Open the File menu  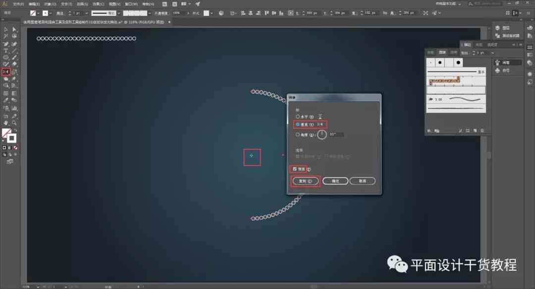(18, 4)
